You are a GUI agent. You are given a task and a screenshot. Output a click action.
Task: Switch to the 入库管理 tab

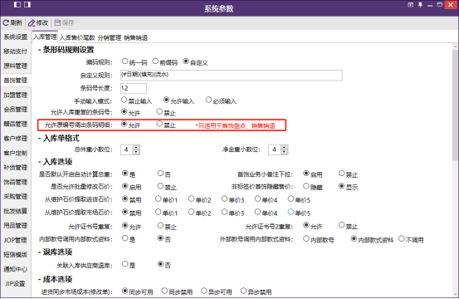point(45,37)
